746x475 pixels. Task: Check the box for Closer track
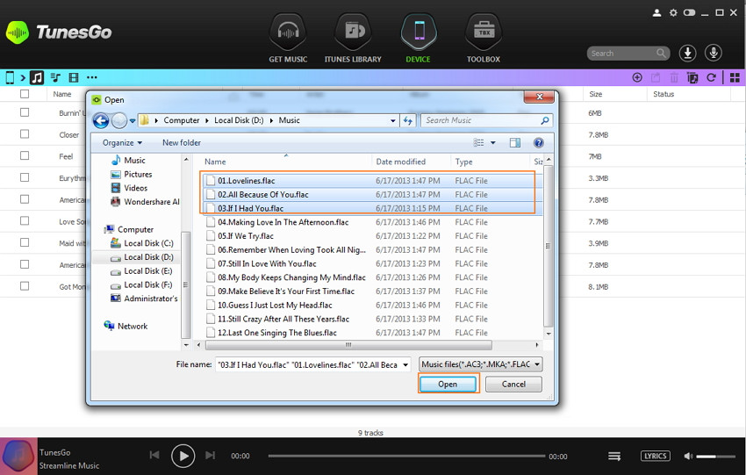click(25, 134)
